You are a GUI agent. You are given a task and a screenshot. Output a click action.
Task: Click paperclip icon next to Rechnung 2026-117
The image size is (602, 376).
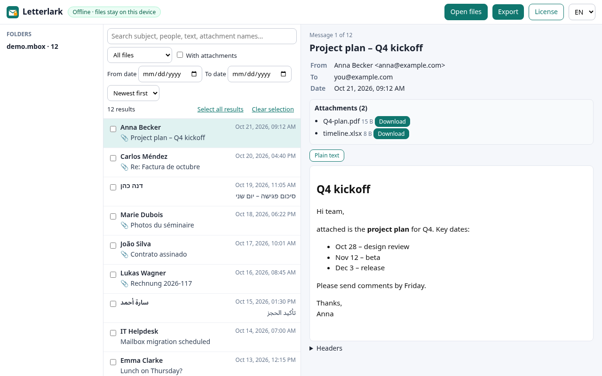click(124, 283)
